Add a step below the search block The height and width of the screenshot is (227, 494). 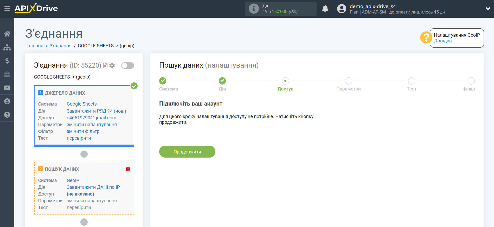tap(84, 222)
